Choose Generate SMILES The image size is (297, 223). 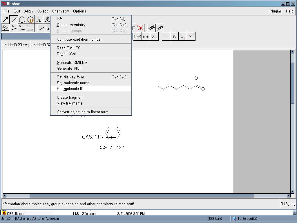(91, 63)
